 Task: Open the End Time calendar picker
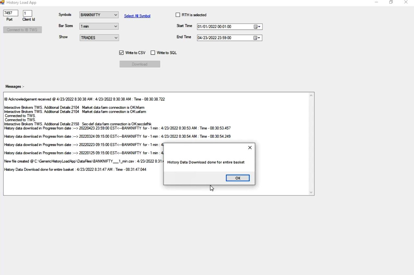point(257,38)
